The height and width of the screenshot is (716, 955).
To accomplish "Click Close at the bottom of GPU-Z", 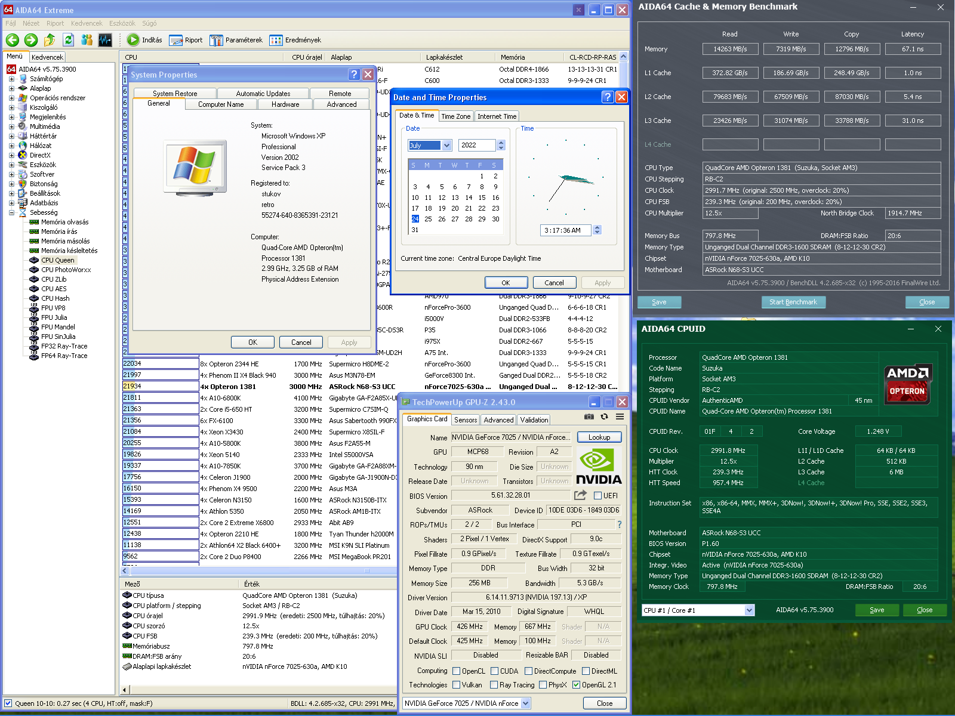I will tap(605, 703).
